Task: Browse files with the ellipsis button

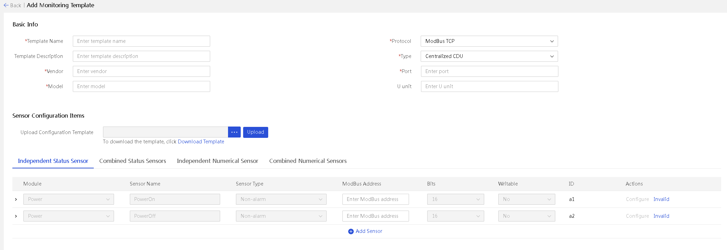Action: click(x=234, y=132)
